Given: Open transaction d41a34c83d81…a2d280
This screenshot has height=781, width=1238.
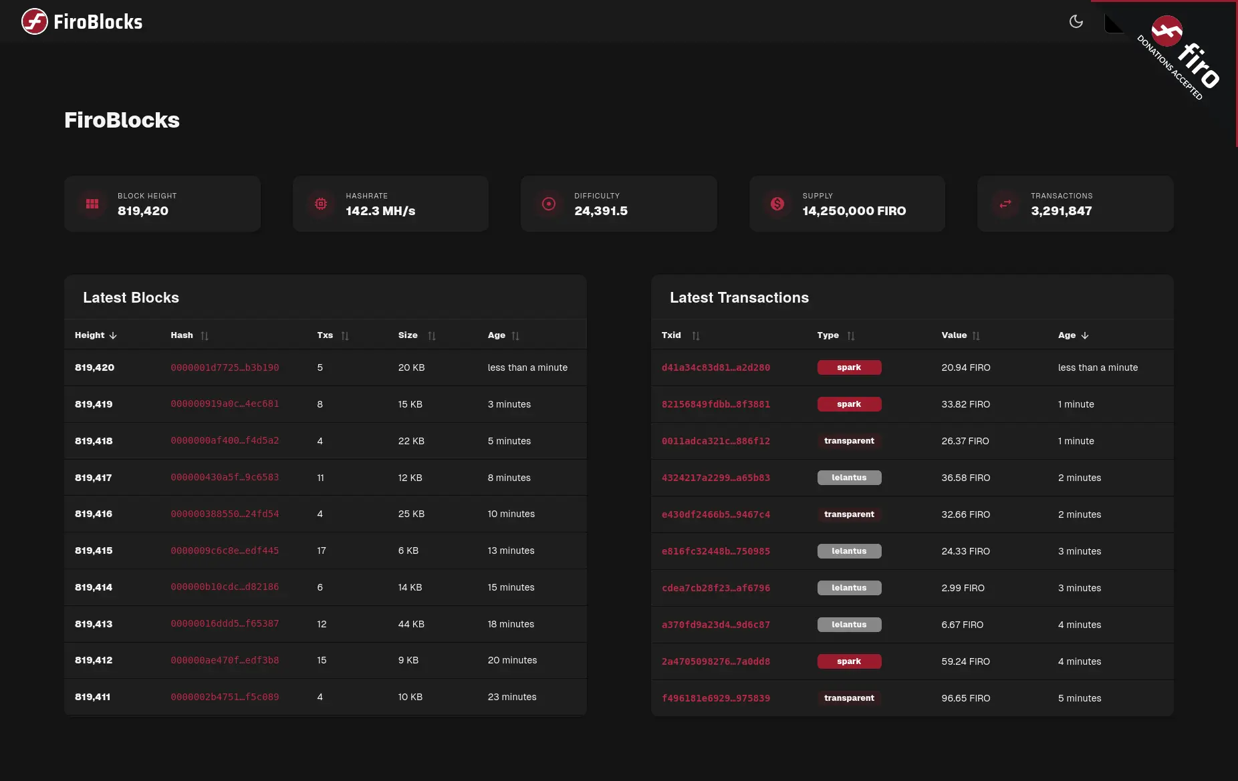Looking at the screenshot, I should 716,367.
